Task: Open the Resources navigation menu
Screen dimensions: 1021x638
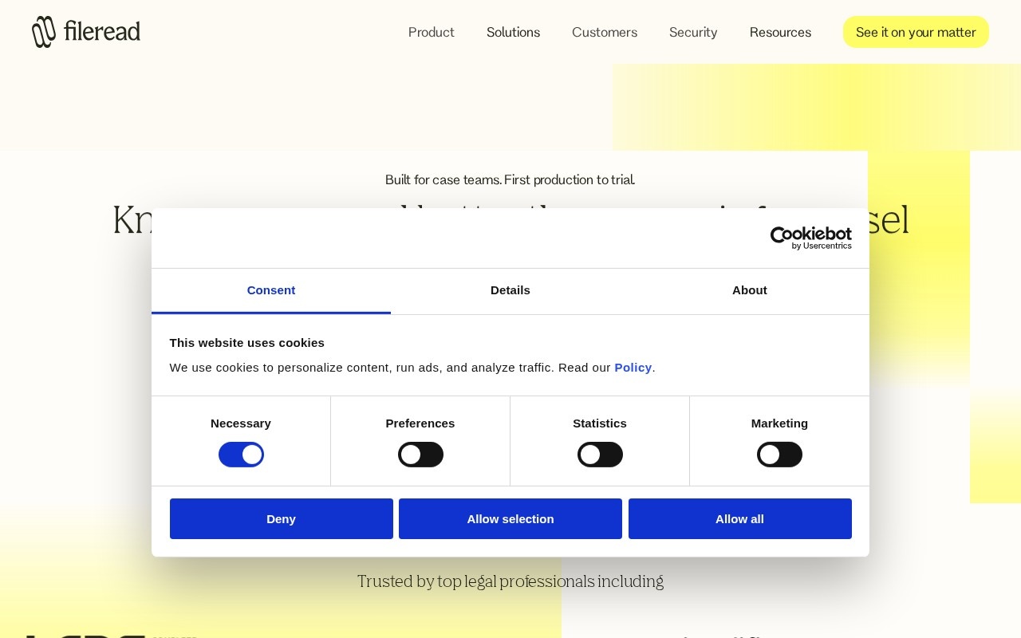Action: [x=780, y=32]
